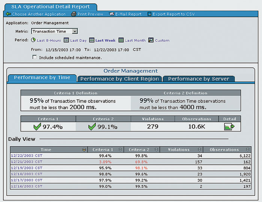Open the 12/21/2003 CST daily row link
Viewport: 262px width, 202px height.
point(27,162)
